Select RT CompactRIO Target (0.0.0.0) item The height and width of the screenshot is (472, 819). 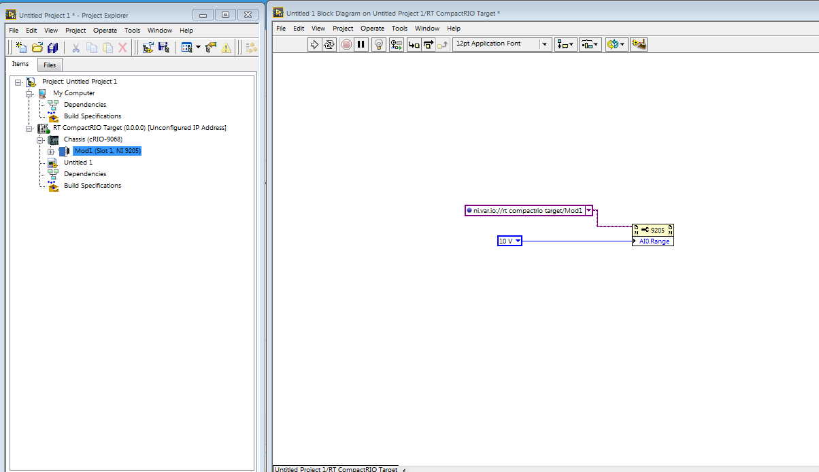click(x=139, y=128)
